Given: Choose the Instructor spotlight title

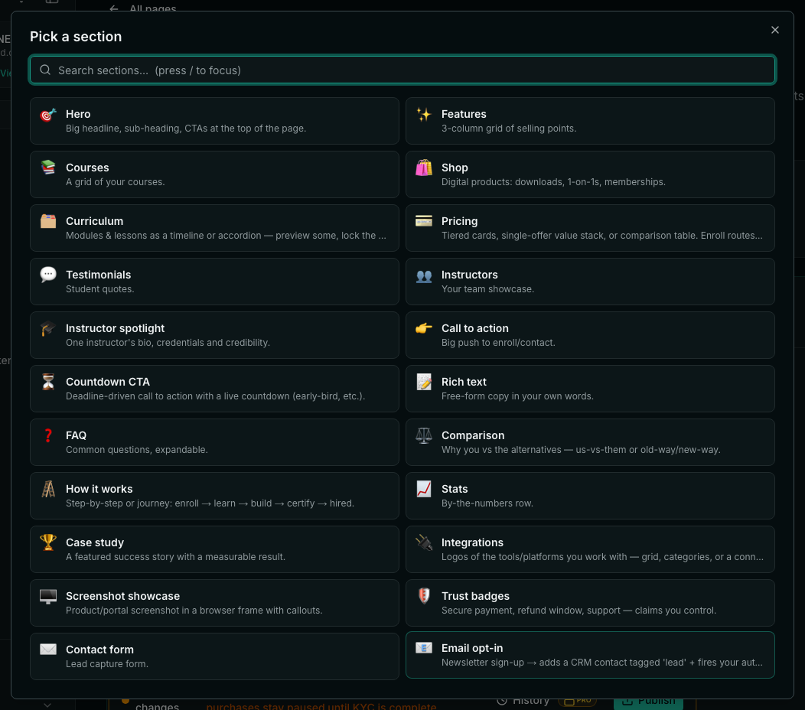Looking at the screenshot, I should tap(115, 328).
